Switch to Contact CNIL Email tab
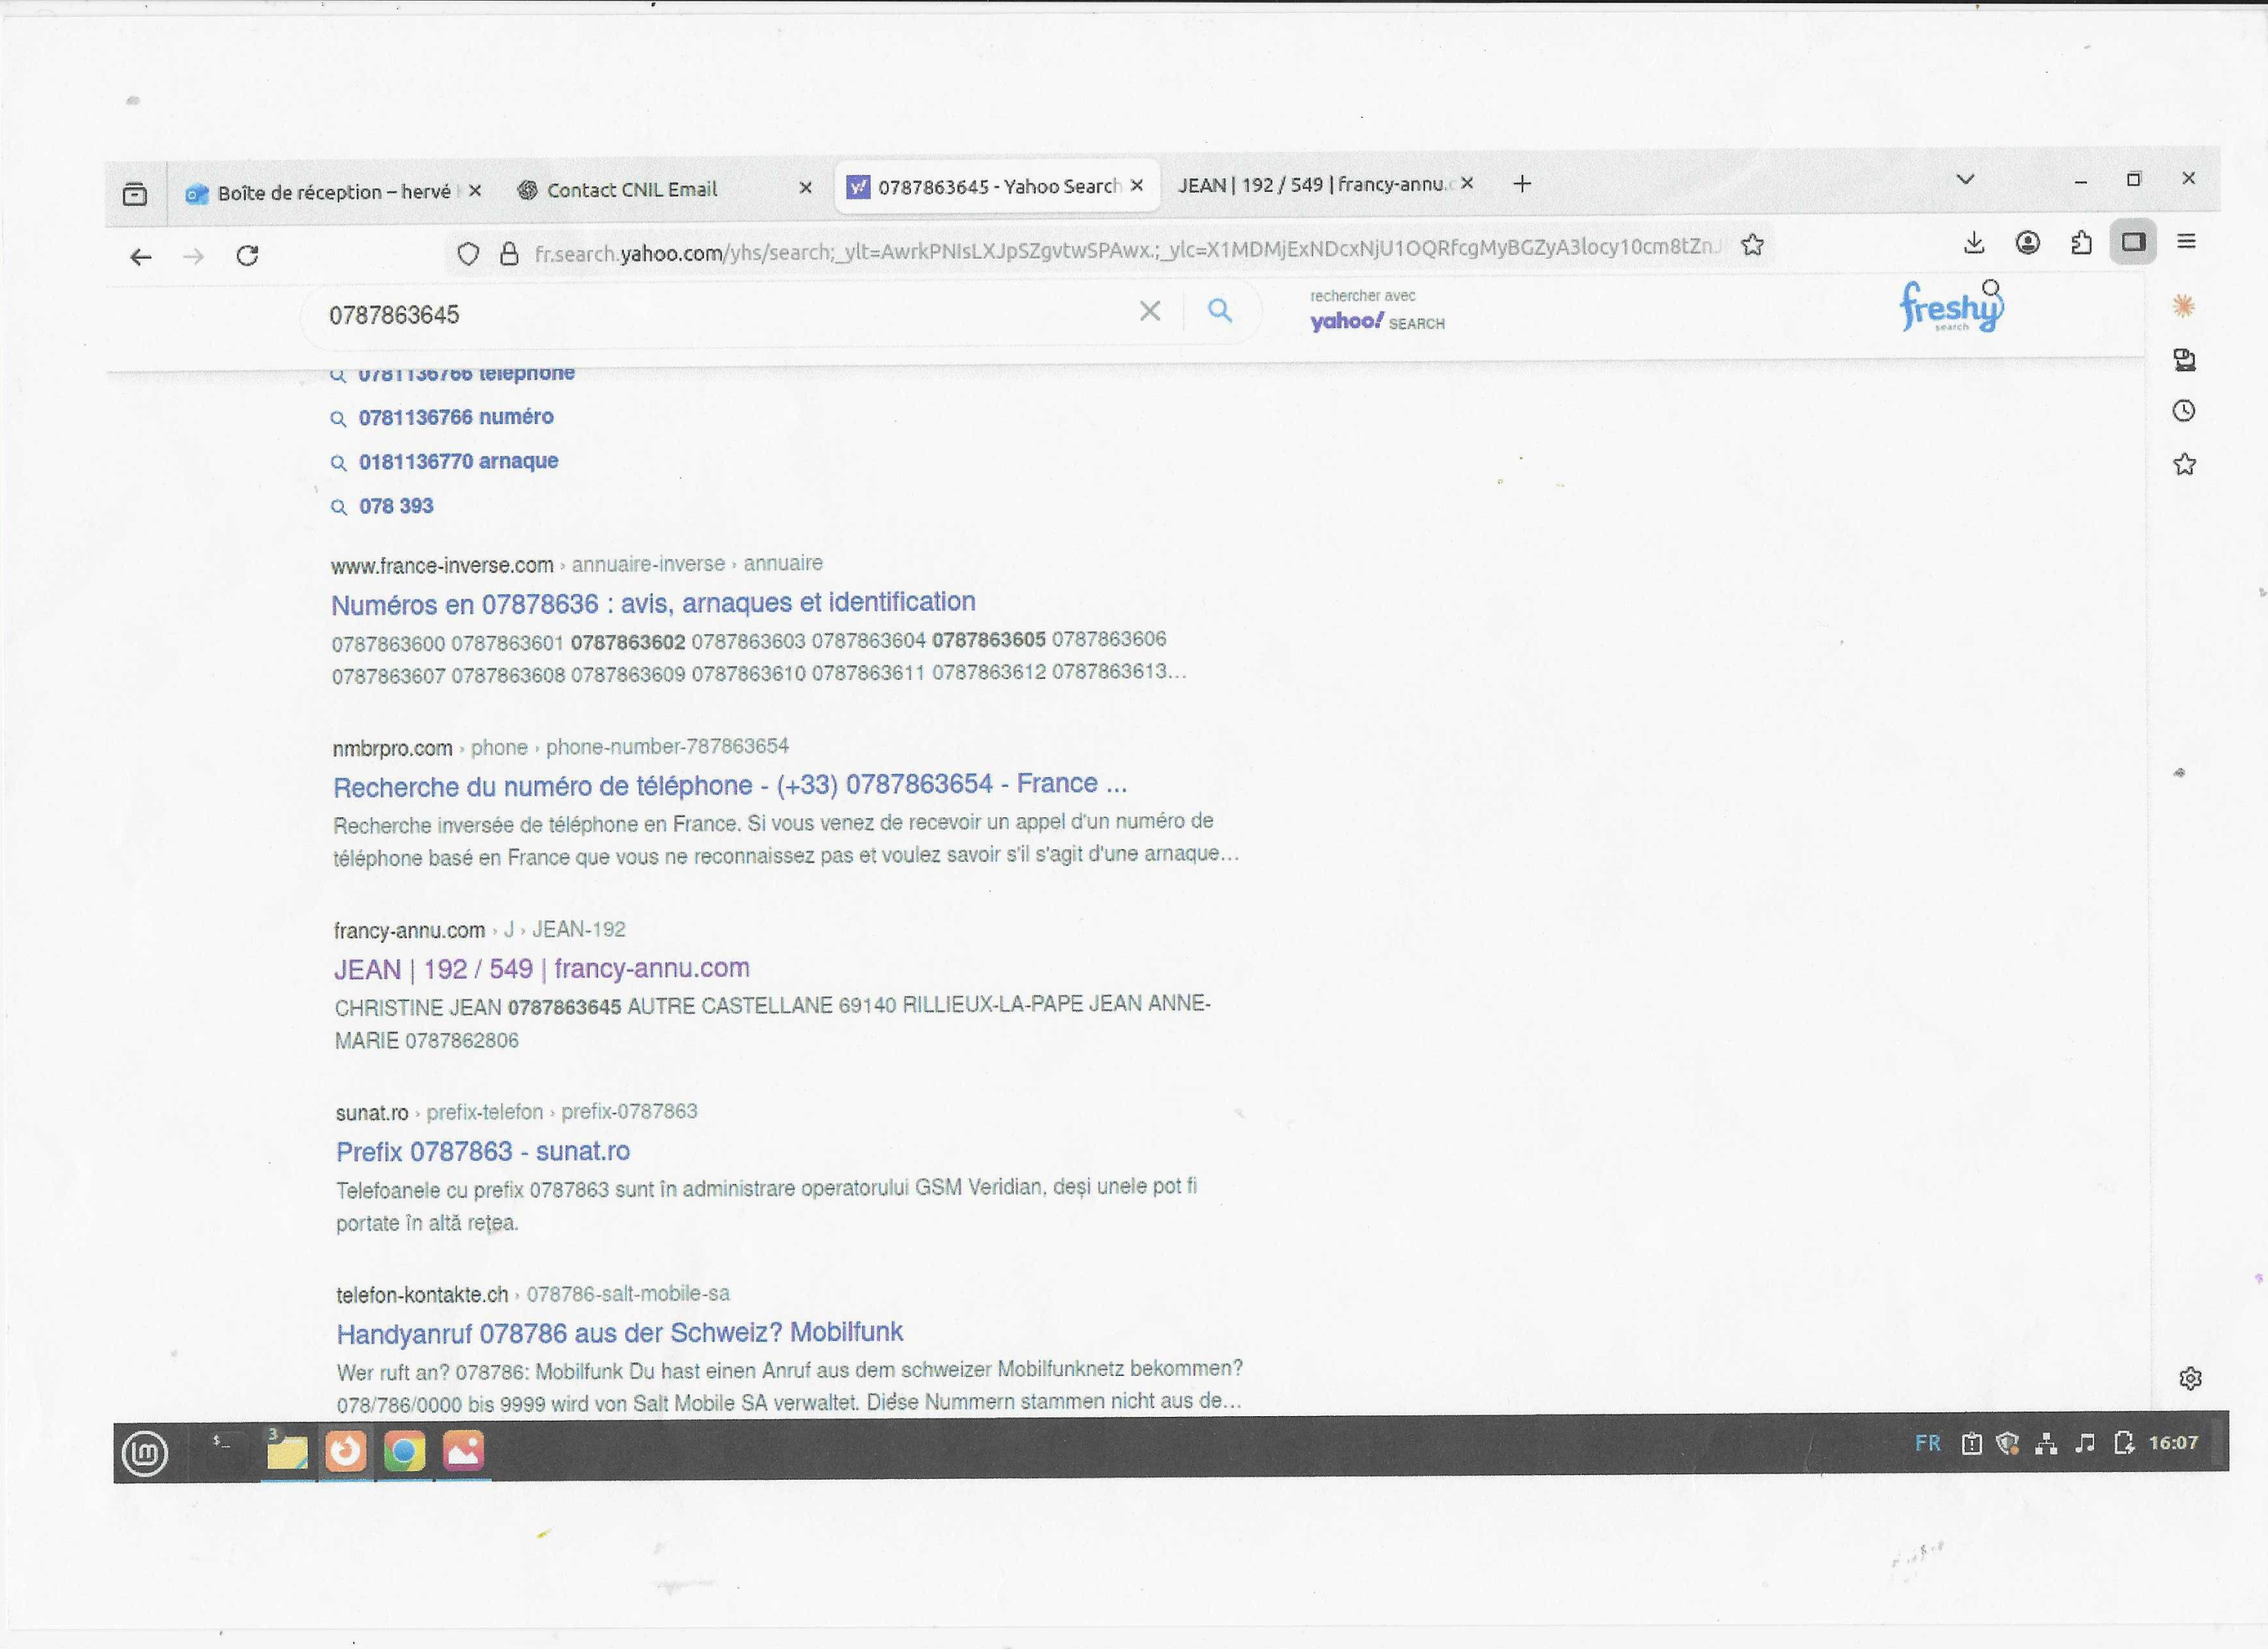Screen dimensions: 2268x1649 tap(631, 190)
